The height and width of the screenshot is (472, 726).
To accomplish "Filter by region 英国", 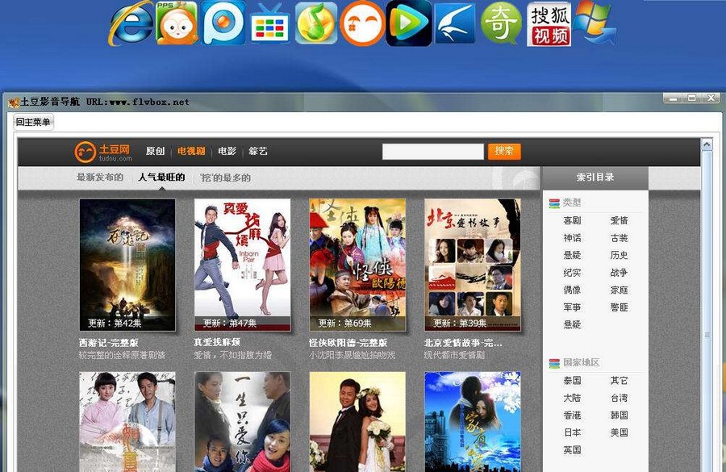I will pos(572,449).
